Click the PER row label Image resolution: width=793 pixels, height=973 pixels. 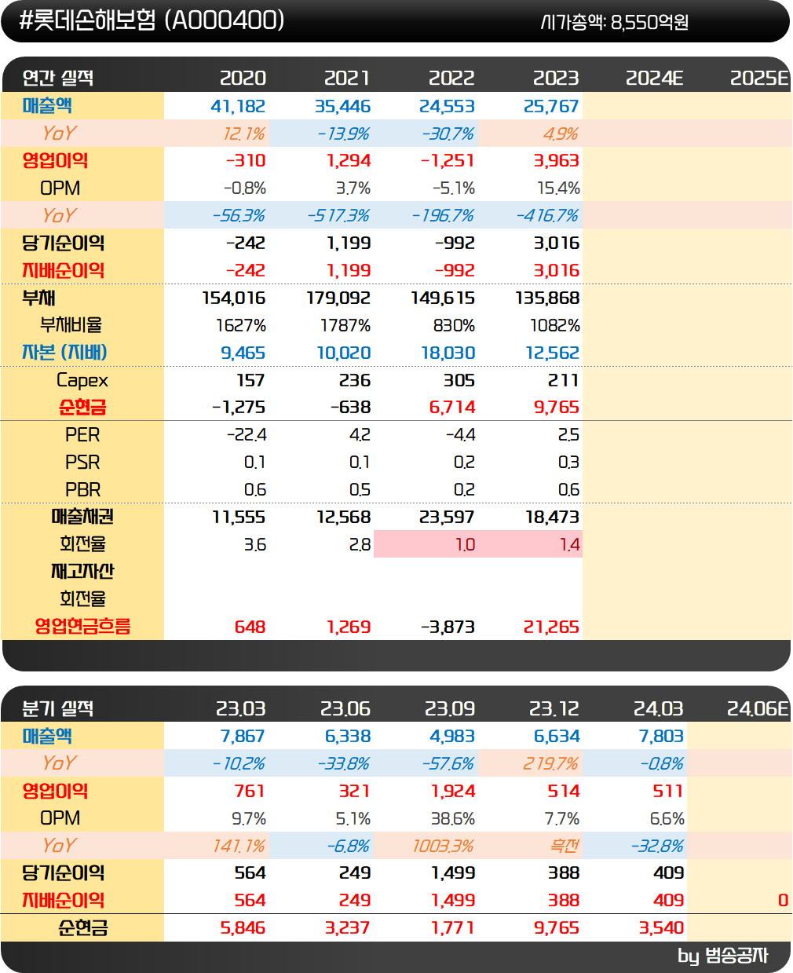click(82, 434)
